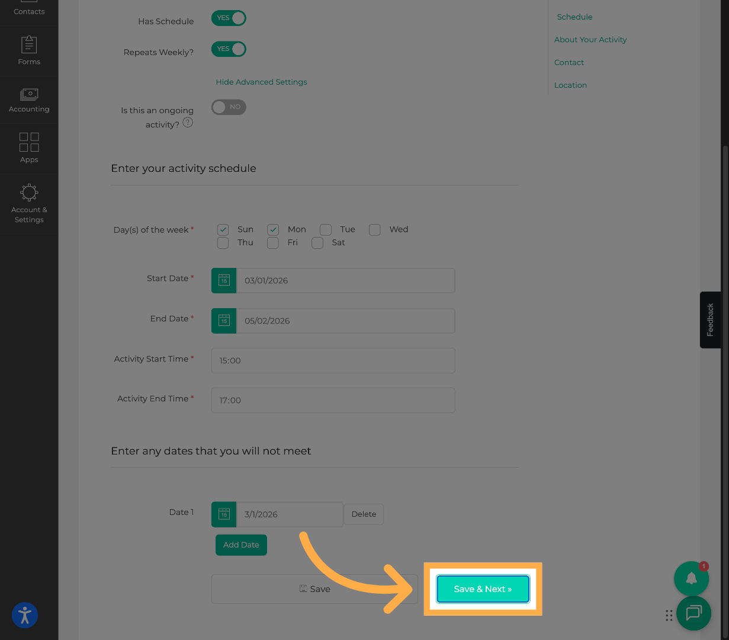The width and height of the screenshot is (729, 640).
Task: Open the Accounting sidebar icon
Action: 29,95
